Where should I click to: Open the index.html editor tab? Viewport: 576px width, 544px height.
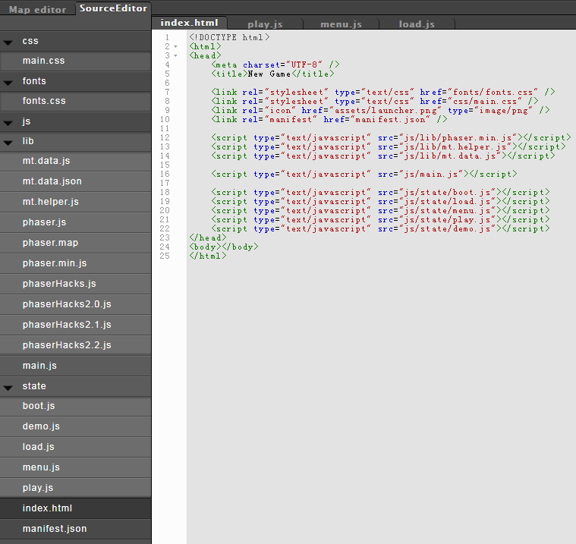click(189, 23)
